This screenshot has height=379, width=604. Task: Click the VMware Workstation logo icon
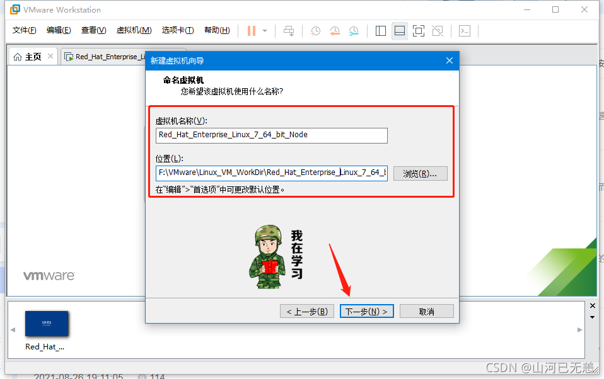[15, 9]
